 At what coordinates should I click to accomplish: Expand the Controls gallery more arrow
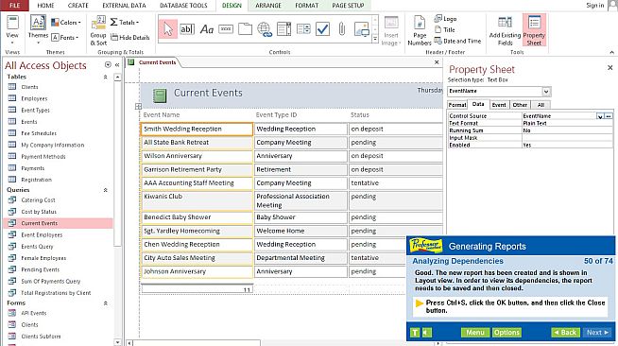[375, 39]
